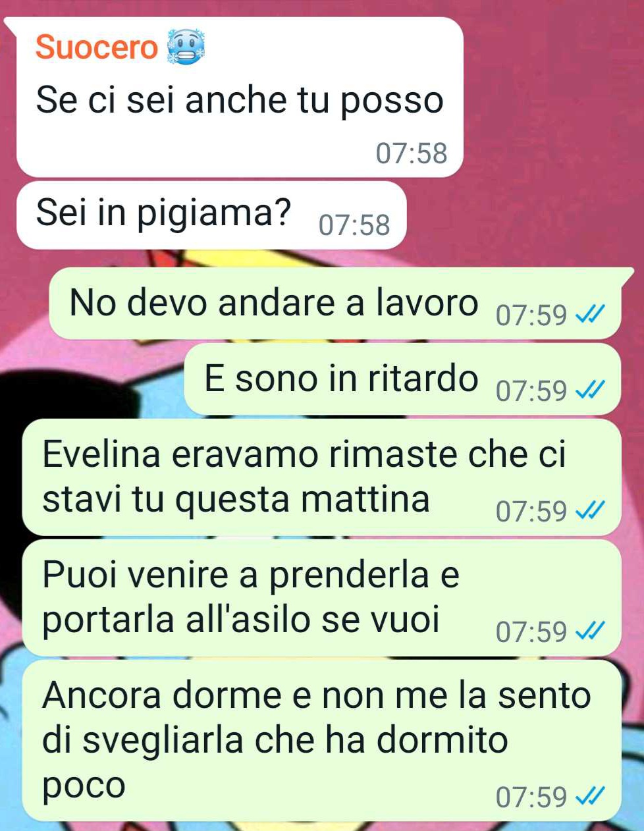Tap read checkmarks on "E sono in ritardo"
This screenshot has width=644, height=831.
coord(590,391)
